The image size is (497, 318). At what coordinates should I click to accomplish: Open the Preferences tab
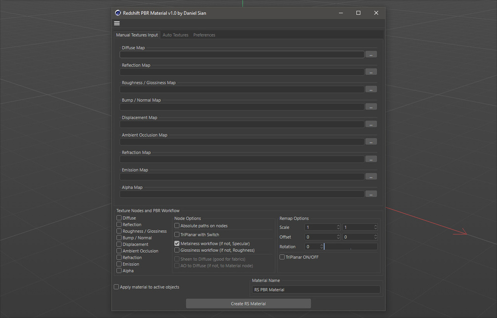[x=204, y=35]
